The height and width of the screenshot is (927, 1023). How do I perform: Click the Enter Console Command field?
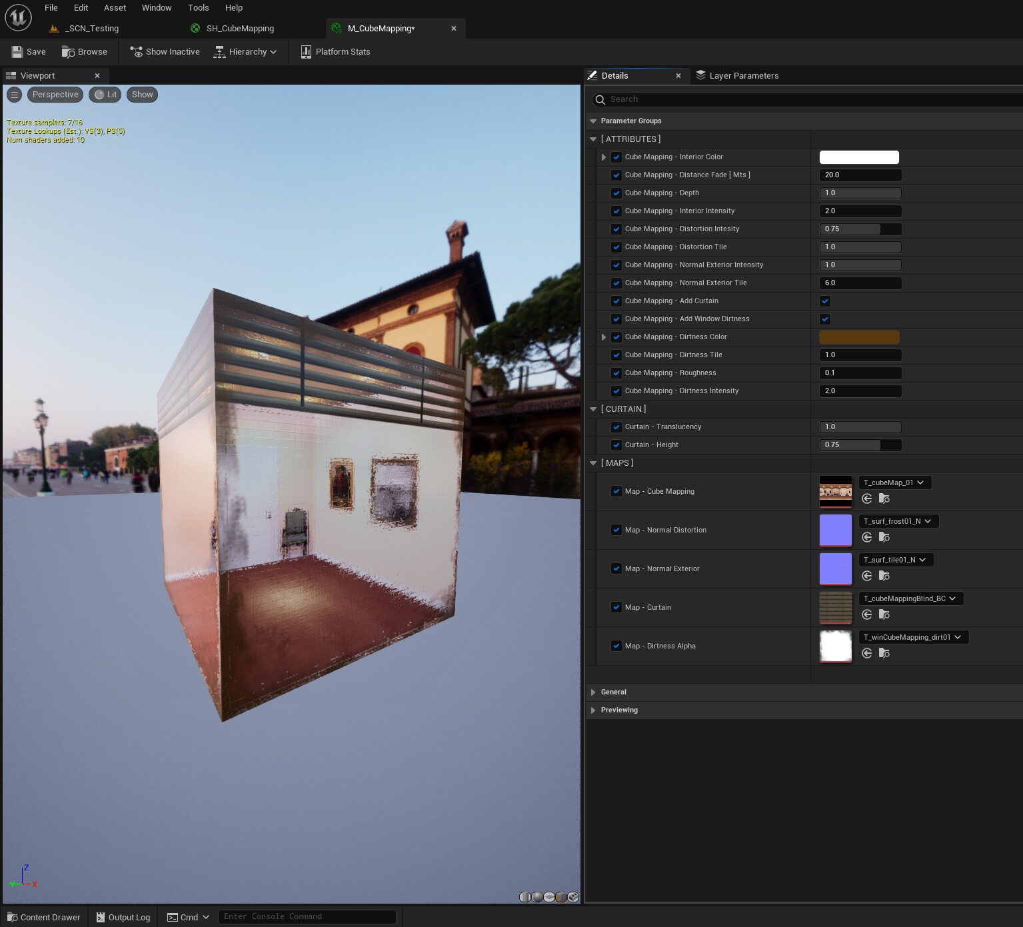(307, 916)
